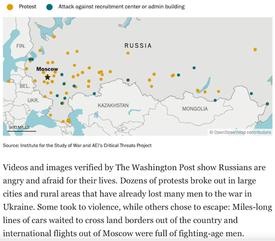275x241 pixels.
Task: Click the teal dots beside the Gulf of Finland
Action: (x=31, y=59)
